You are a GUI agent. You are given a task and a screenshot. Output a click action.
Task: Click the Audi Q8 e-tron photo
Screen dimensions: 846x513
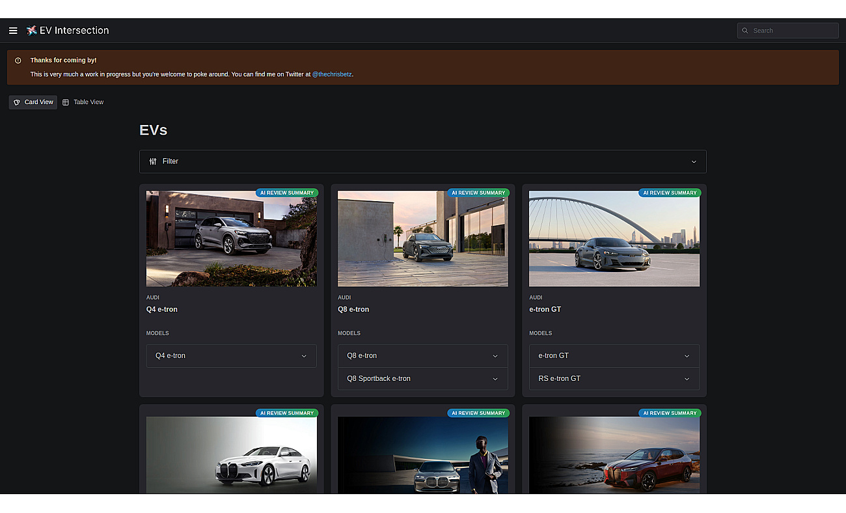(x=423, y=238)
